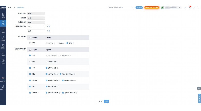Click the blue save button at form bottom

[106, 101]
